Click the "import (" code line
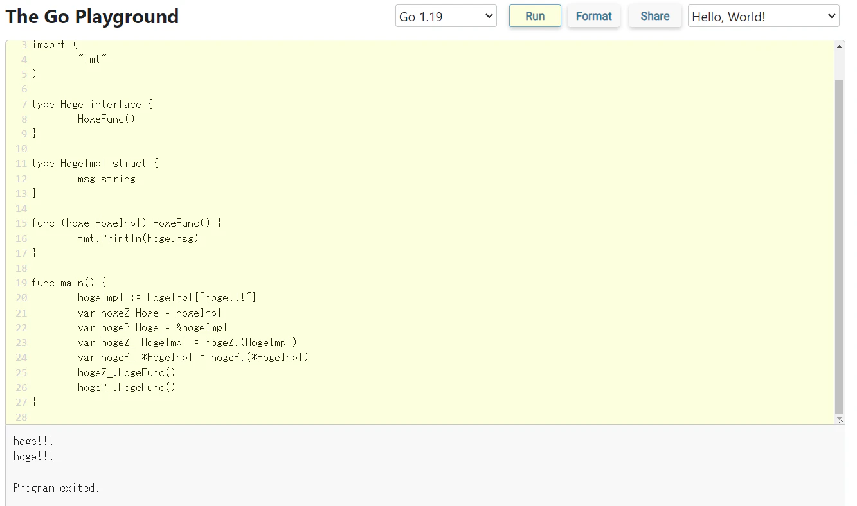 55,44
